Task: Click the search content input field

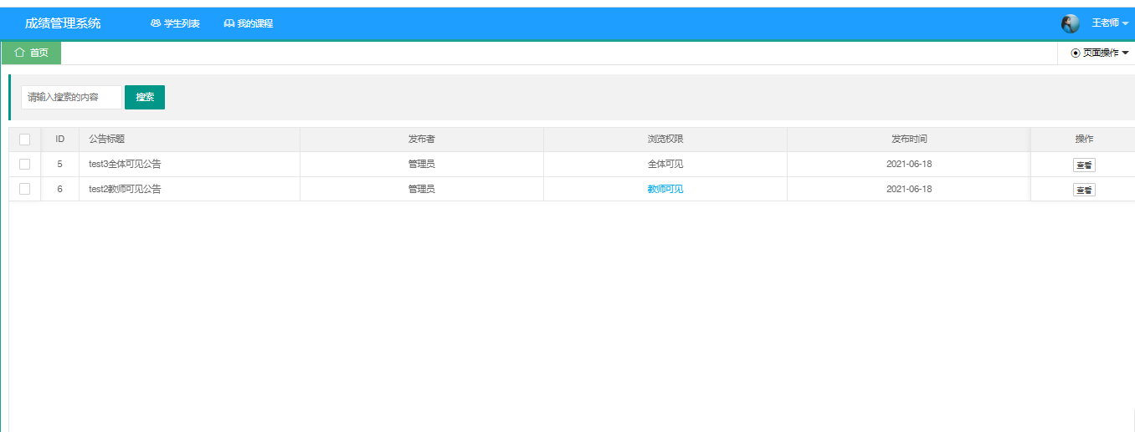Action: [x=71, y=97]
